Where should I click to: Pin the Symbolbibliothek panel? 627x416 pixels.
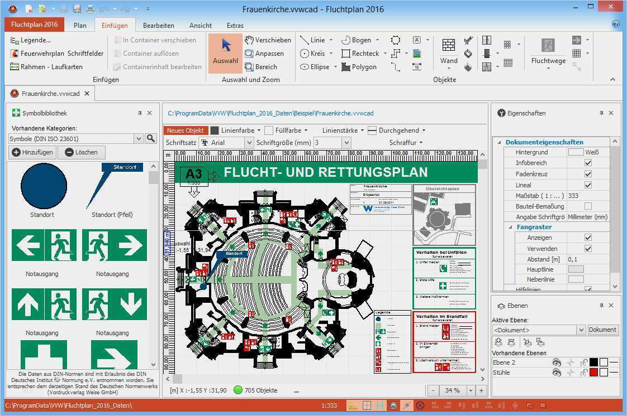(x=140, y=113)
